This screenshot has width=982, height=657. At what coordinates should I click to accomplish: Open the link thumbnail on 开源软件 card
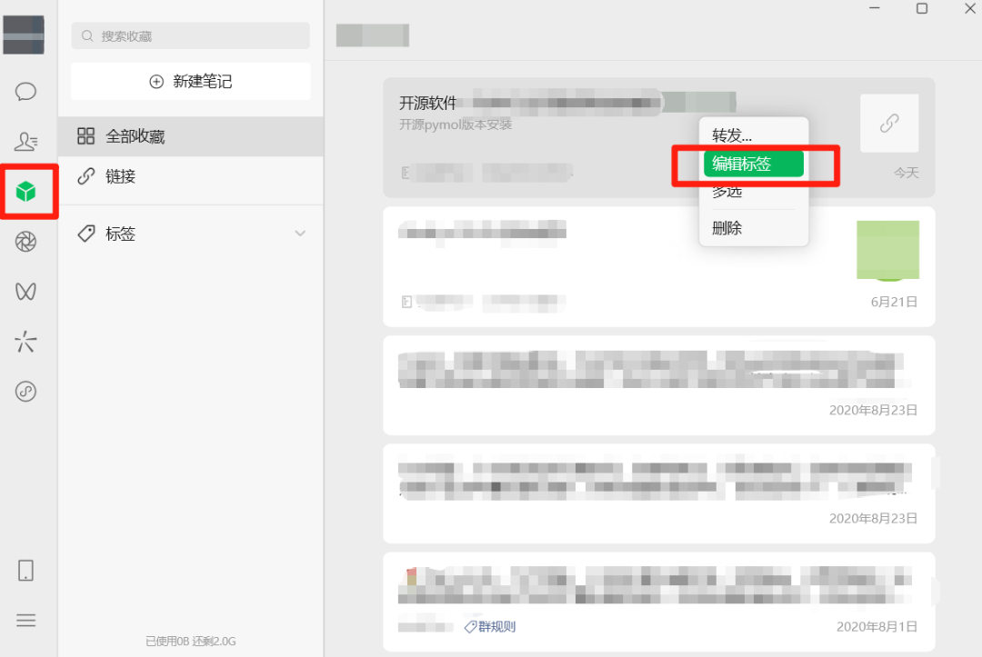point(889,124)
